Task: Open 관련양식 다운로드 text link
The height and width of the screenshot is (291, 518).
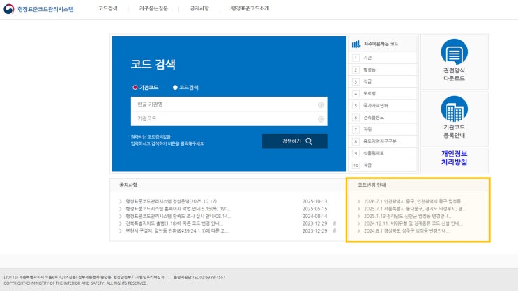Action: pyautogui.click(x=455, y=74)
